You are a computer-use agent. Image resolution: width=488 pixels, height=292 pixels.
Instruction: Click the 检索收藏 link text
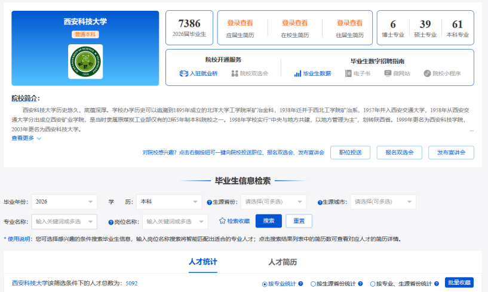238,221
